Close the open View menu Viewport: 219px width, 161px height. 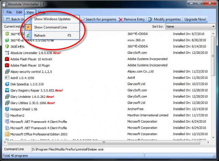pos(30,12)
